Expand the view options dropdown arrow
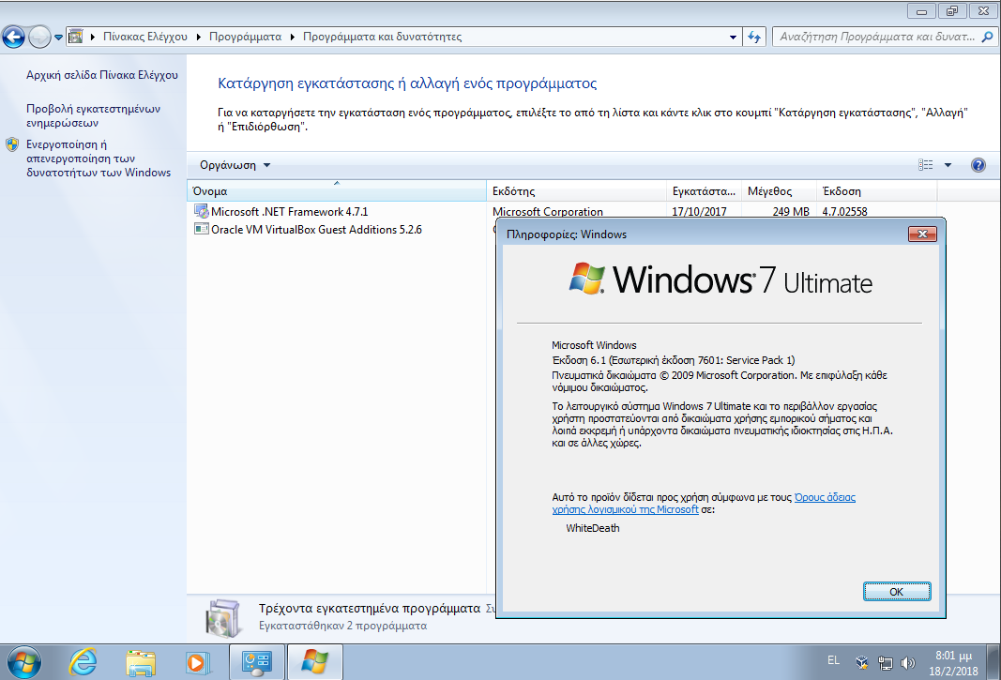 (x=948, y=165)
